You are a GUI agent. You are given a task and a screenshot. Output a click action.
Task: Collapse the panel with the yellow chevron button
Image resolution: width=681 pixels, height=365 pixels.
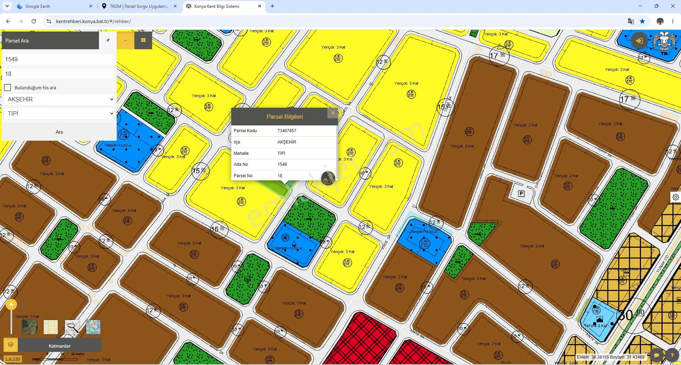(x=126, y=40)
